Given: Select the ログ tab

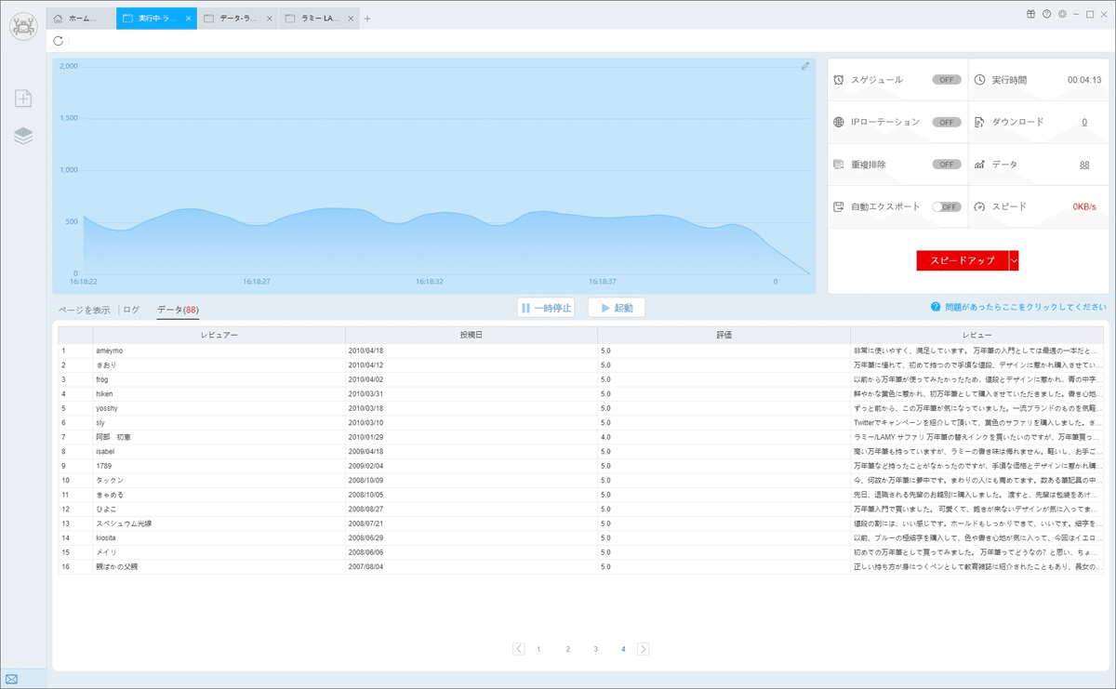Looking at the screenshot, I should 131,310.
